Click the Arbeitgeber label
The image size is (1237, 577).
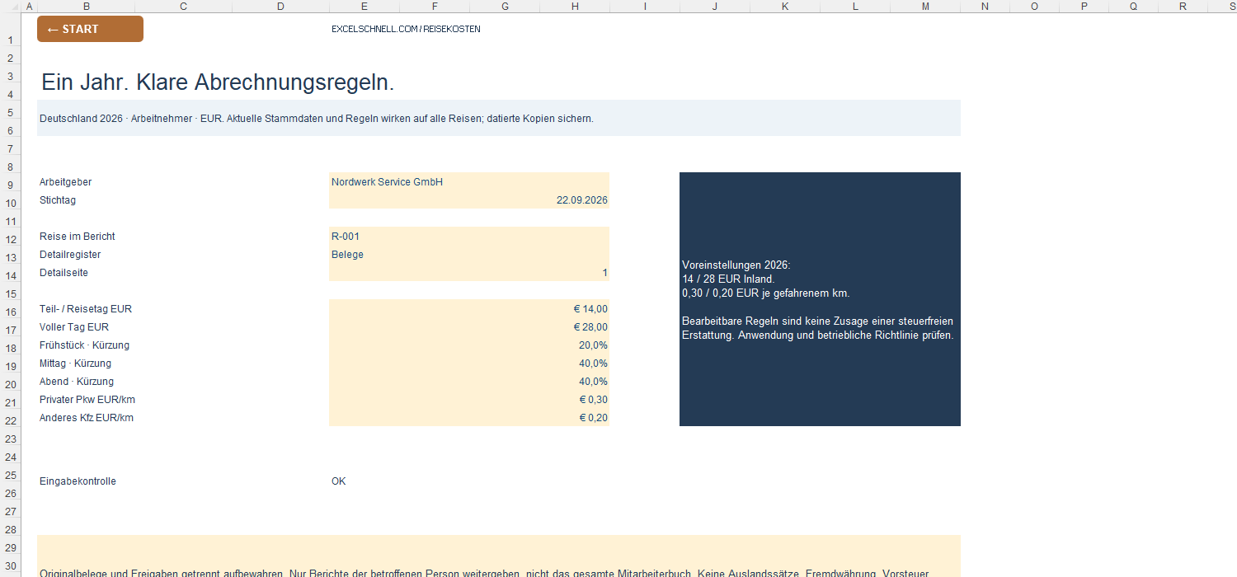(x=66, y=182)
